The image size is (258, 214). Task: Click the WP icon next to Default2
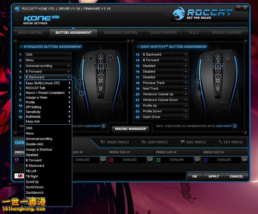[103, 160]
